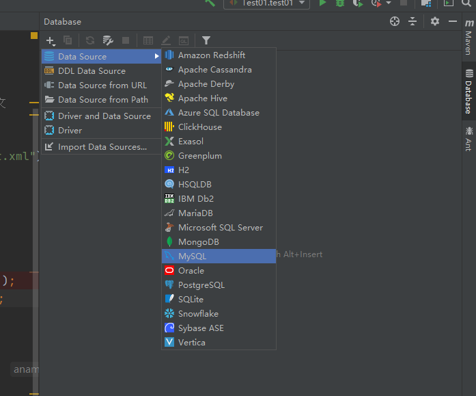Click Run with Coverage icon
The width and height of the screenshot is (476, 396).
tap(358, 3)
